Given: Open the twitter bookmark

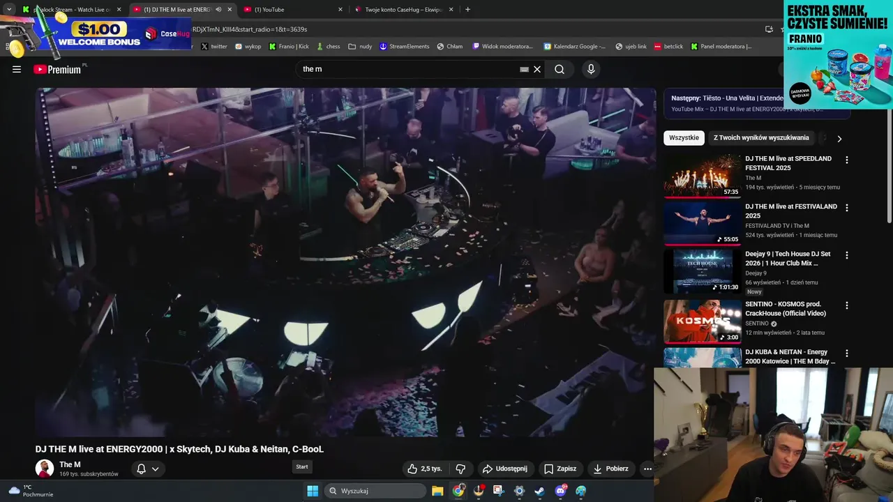Looking at the screenshot, I should (214, 47).
